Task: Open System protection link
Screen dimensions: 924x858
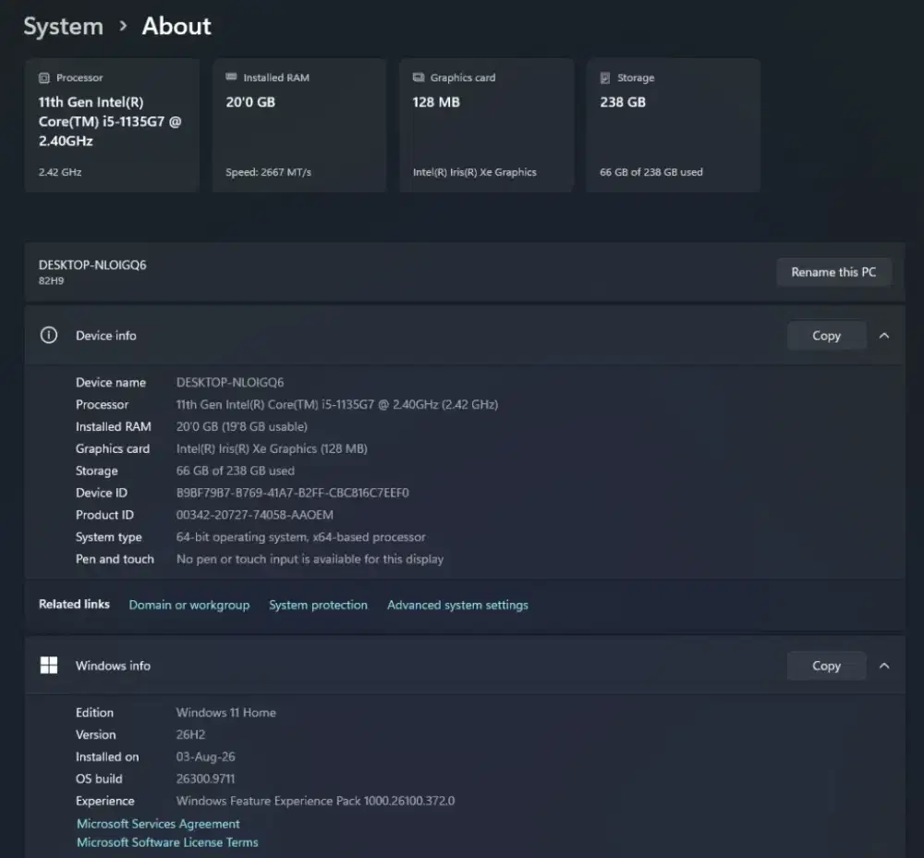Action: [x=318, y=605]
